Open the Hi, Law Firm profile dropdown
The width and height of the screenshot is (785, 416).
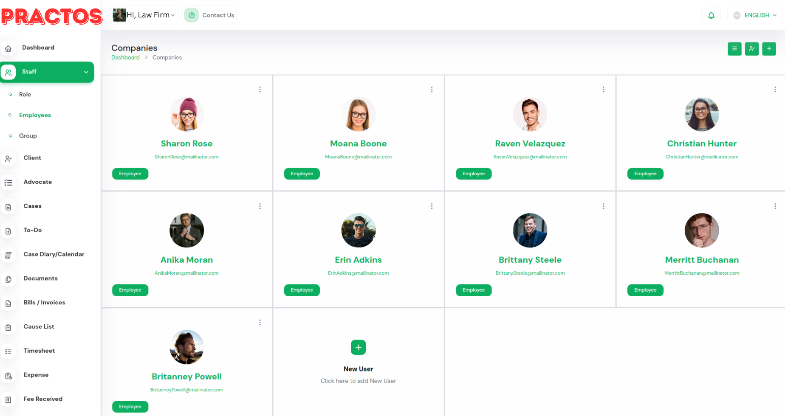coord(144,15)
